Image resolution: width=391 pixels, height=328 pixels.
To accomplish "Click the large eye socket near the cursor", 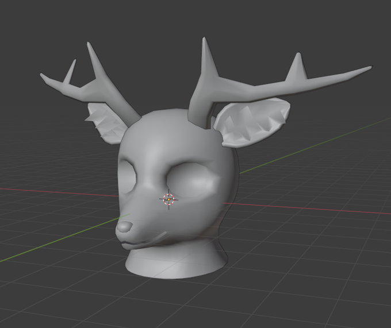I will click(x=191, y=180).
